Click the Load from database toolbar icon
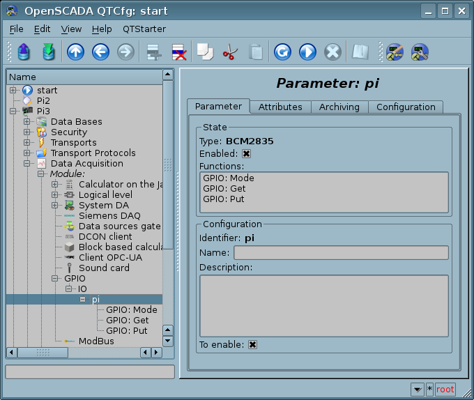The height and width of the screenshot is (400, 474). (x=24, y=52)
